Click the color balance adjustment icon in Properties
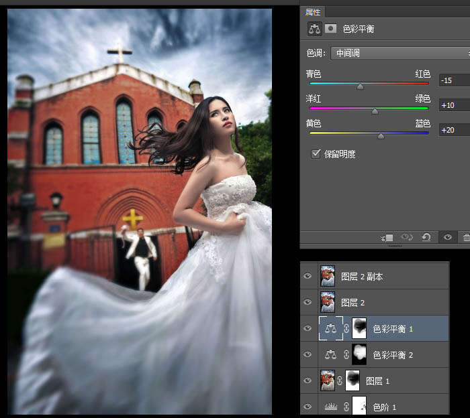The height and width of the screenshot is (418, 470). click(315, 29)
